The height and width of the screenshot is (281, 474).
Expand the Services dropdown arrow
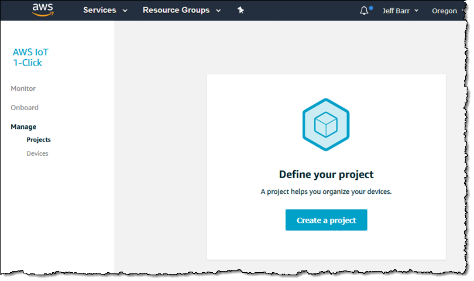125,11
